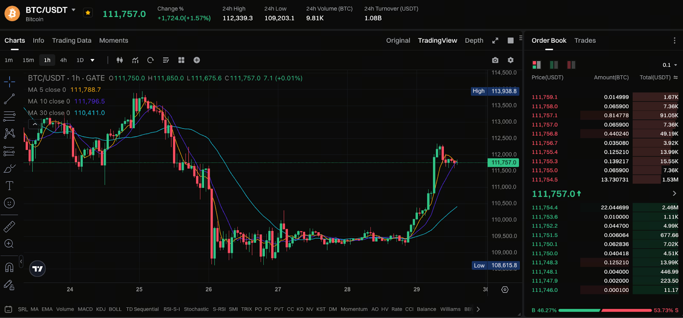Image resolution: width=683 pixels, height=318 pixels.
Task: Switch to the Trades tab
Action: pyautogui.click(x=585, y=41)
